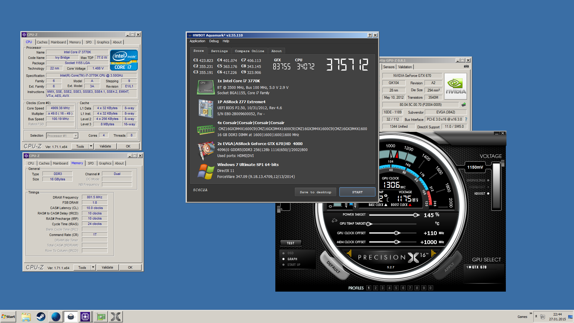The height and width of the screenshot is (323, 574).
Task: Open Tools dropdown arrow in CPU-Z CPU window
Action: tap(91, 147)
